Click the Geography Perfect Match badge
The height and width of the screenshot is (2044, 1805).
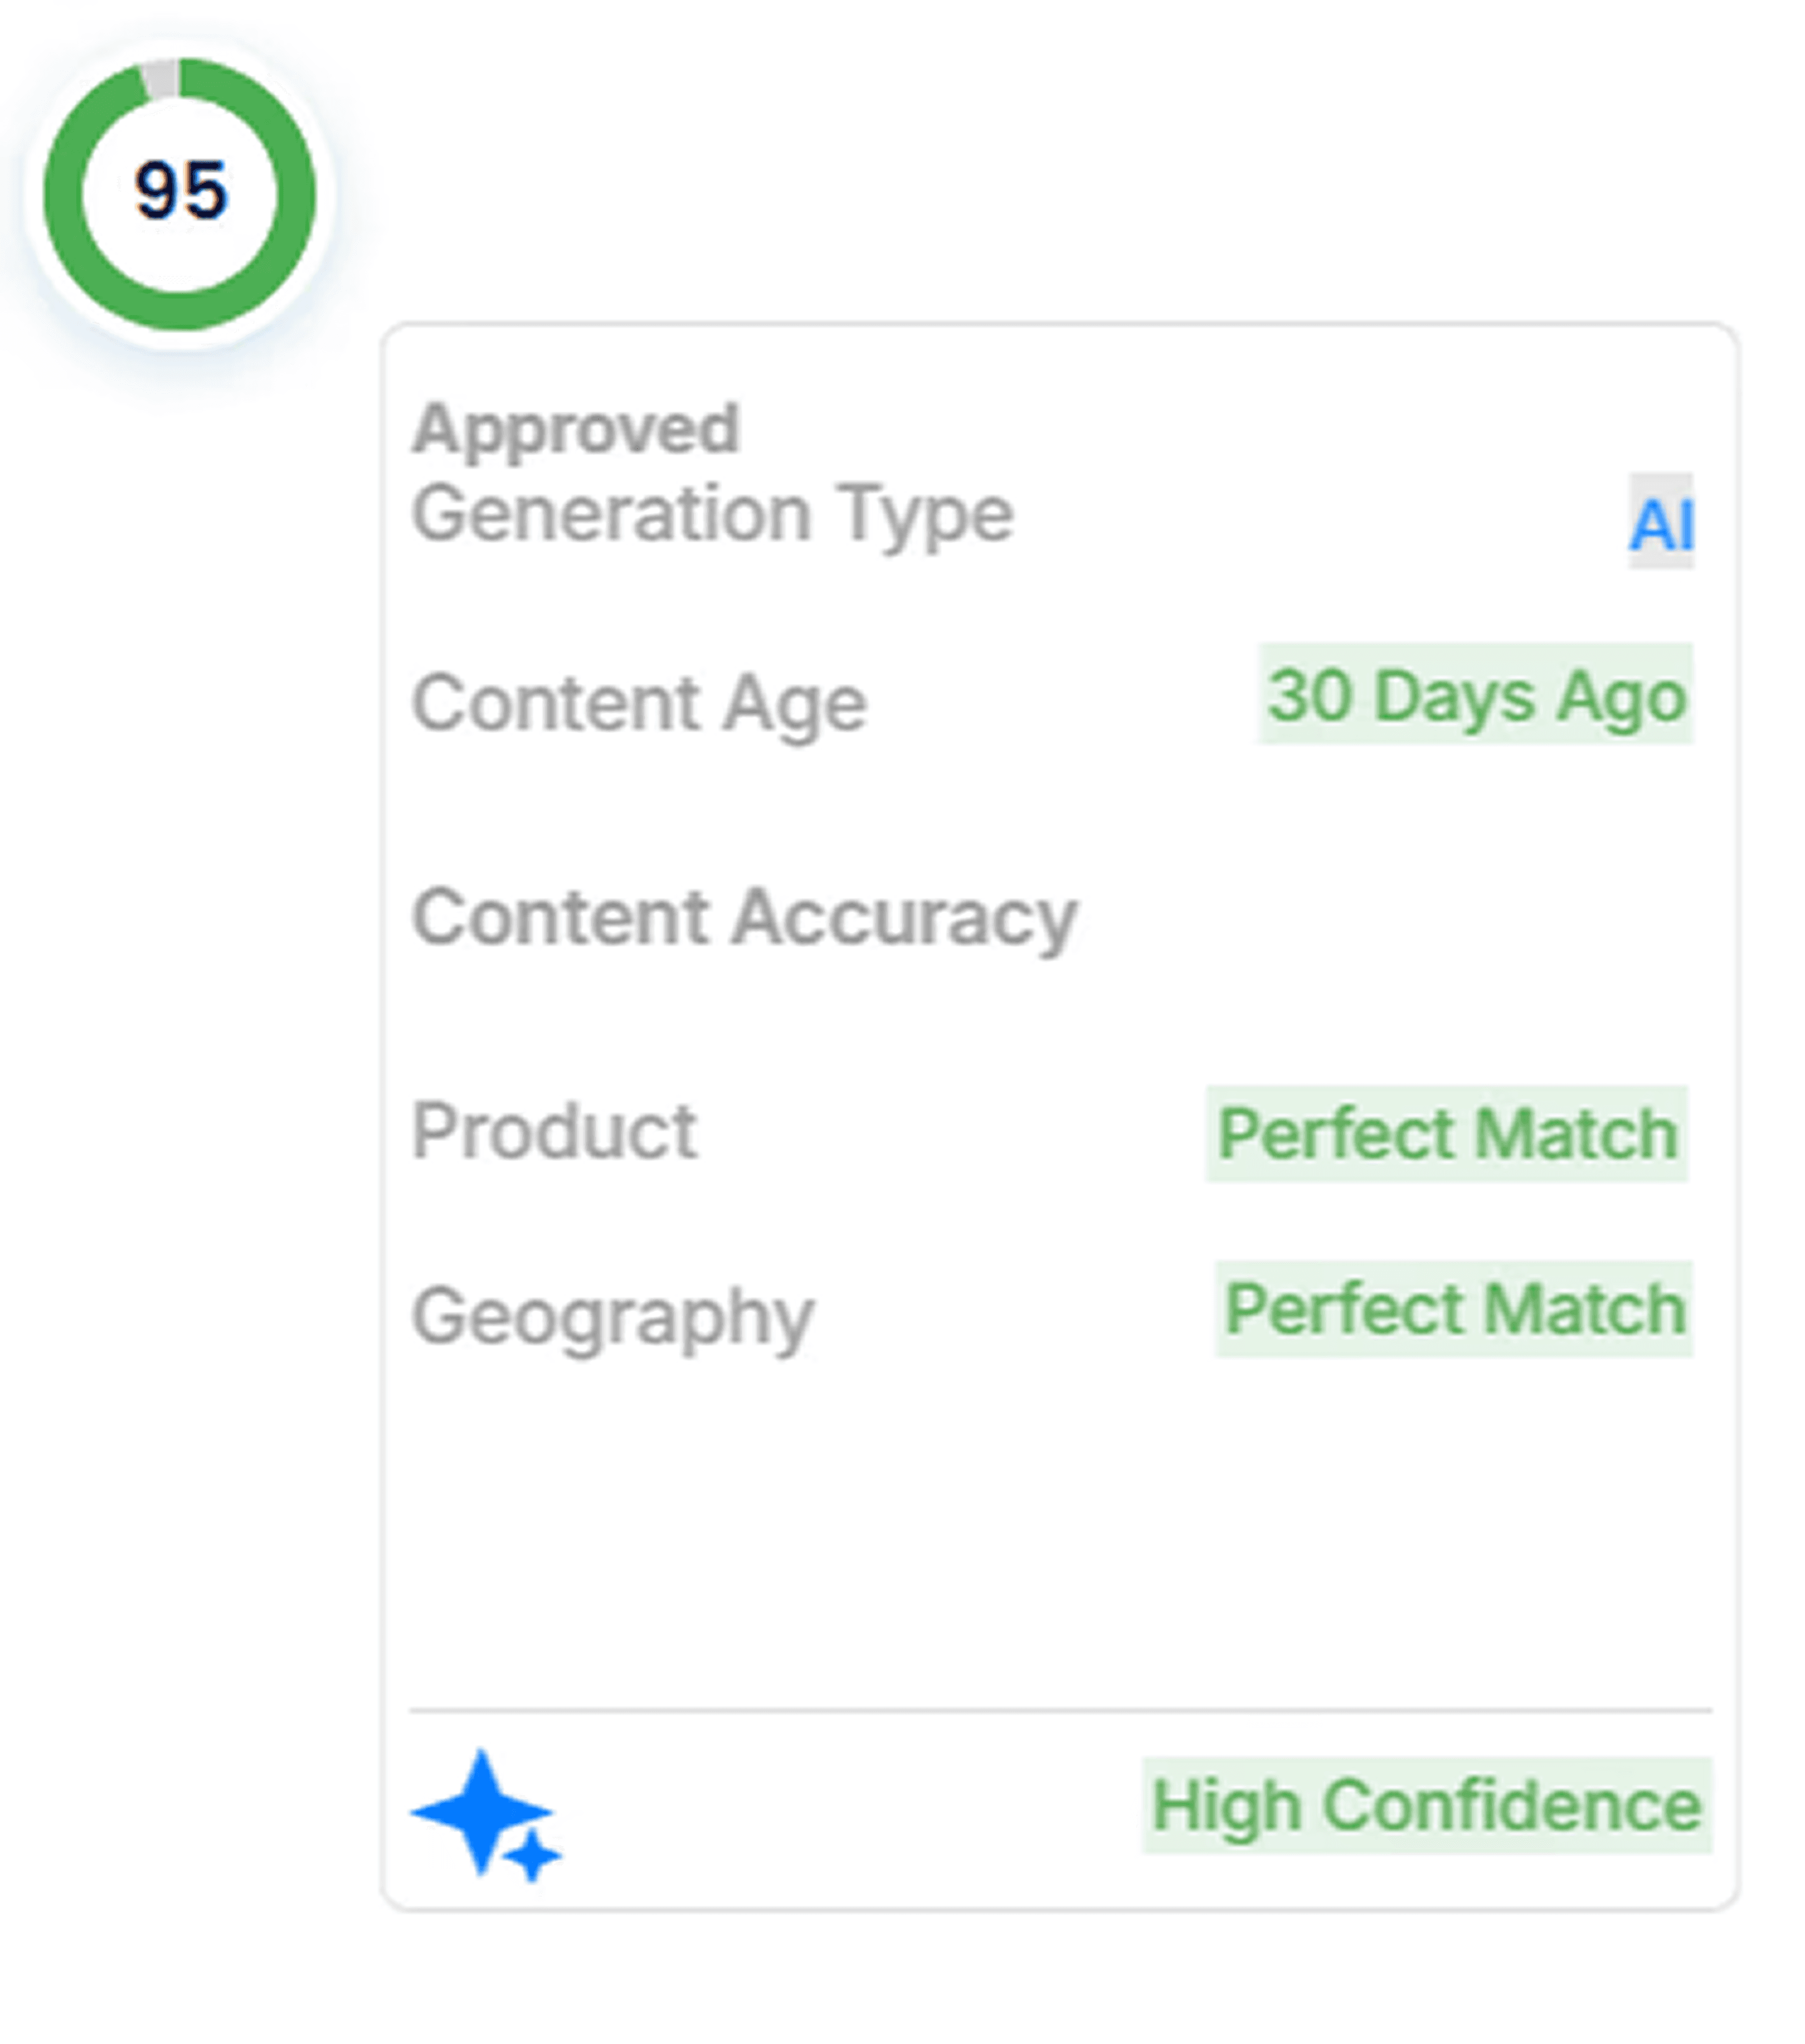tap(1454, 1309)
